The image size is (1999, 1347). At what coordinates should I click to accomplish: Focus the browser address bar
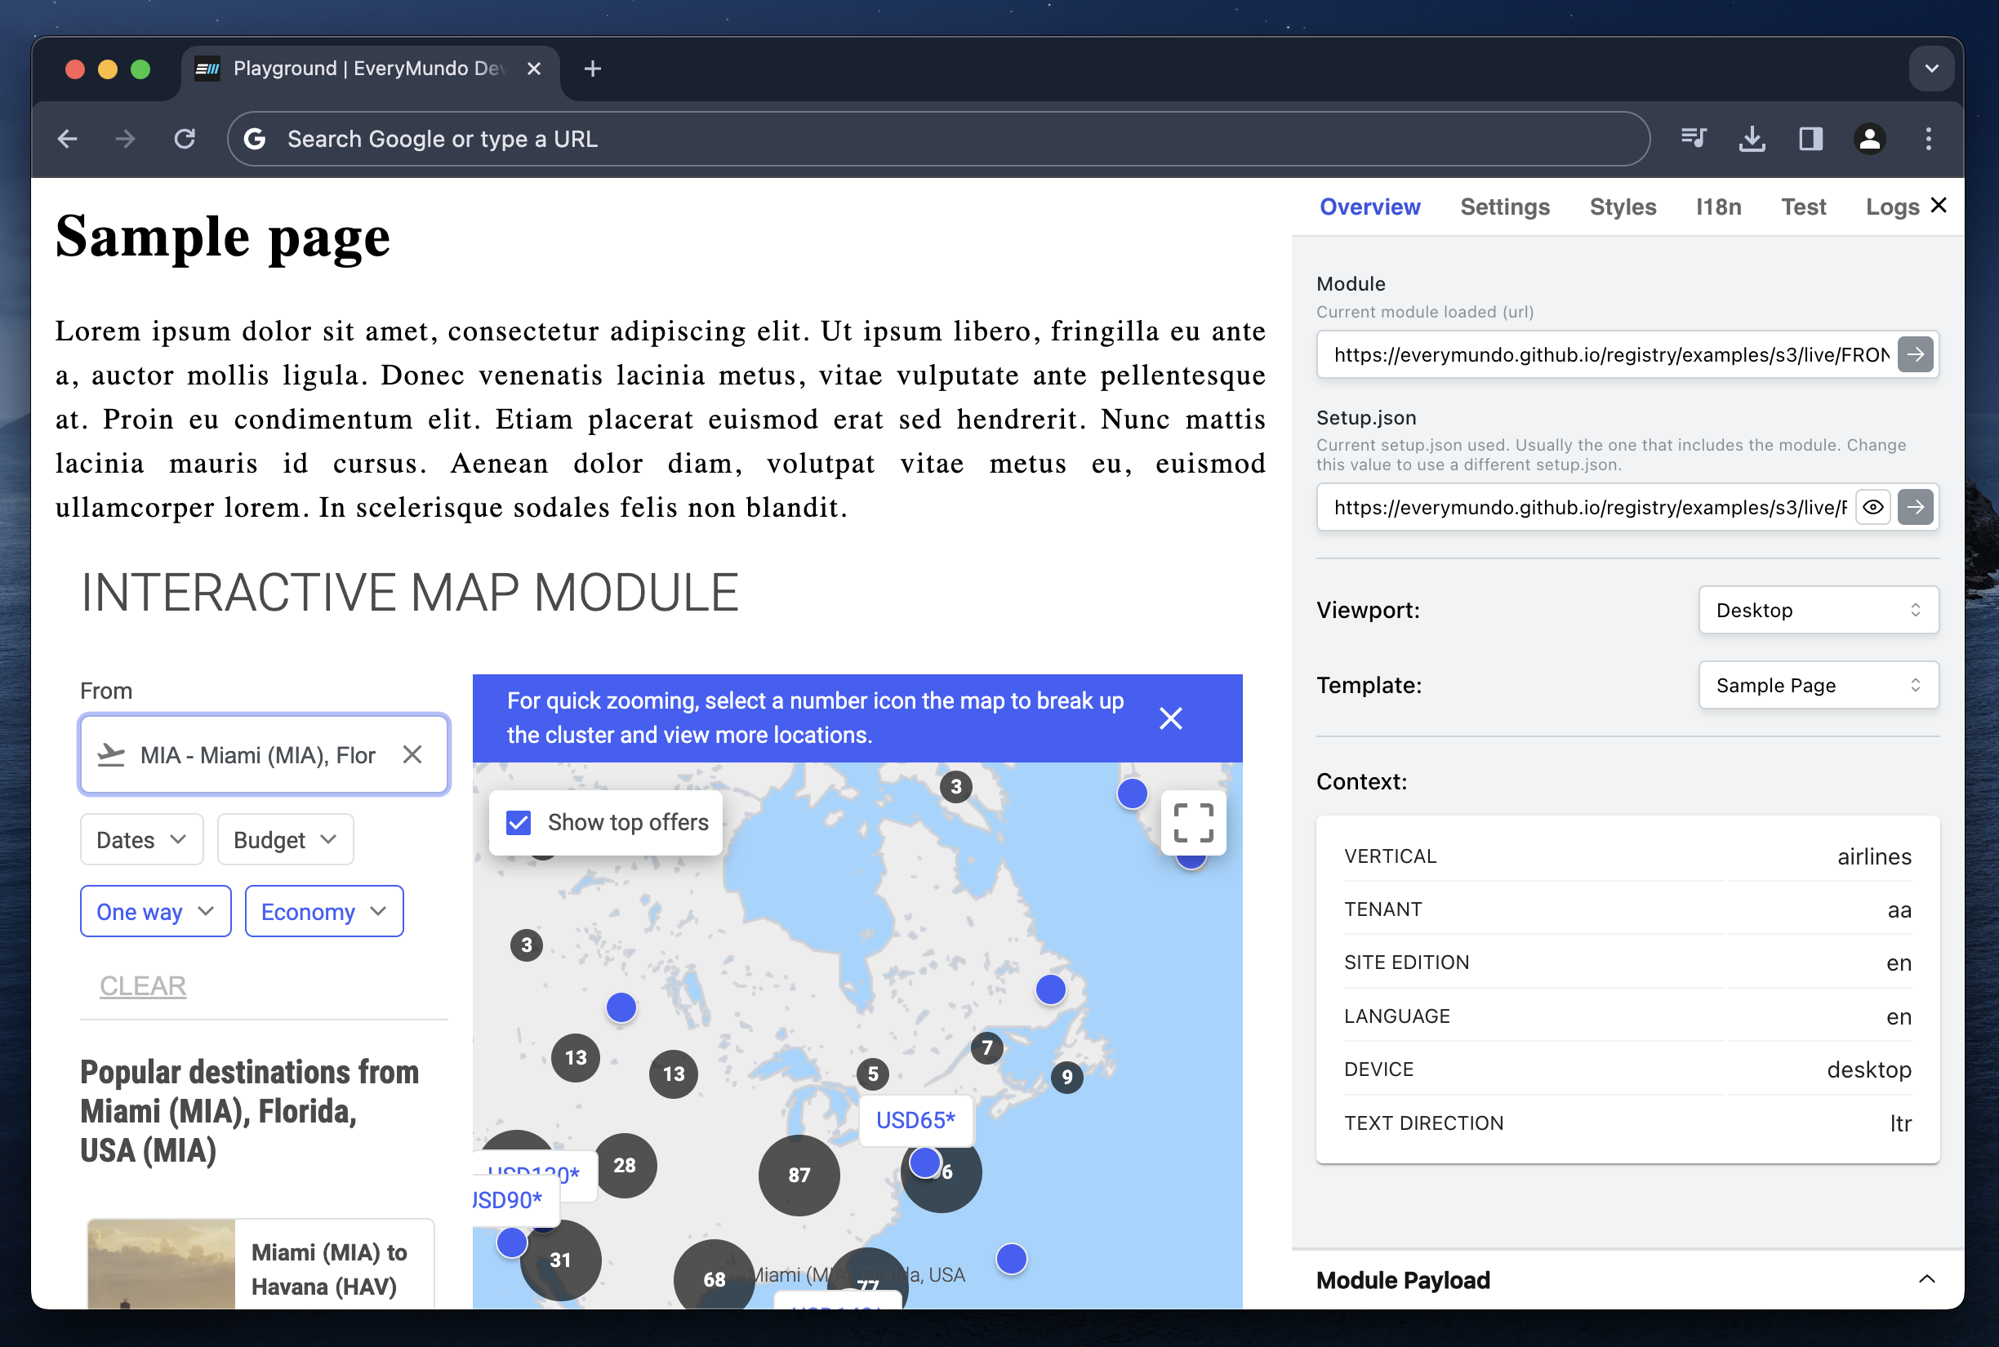938,138
